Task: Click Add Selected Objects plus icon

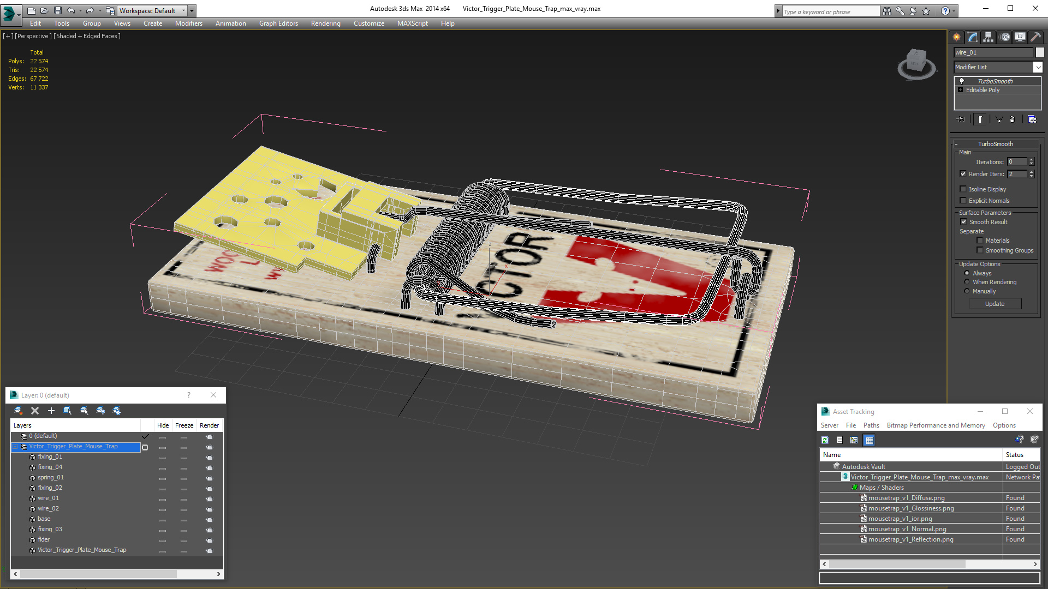Action: 51,411
